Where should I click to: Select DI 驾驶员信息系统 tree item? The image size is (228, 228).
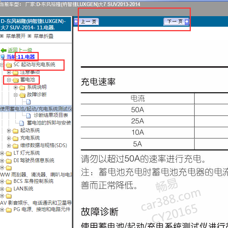click(x=34, y=160)
